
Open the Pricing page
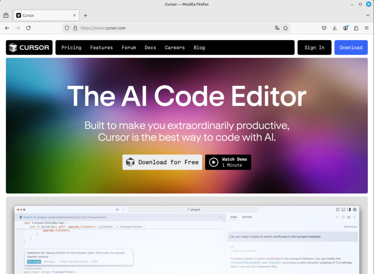pyautogui.click(x=71, y=47)
